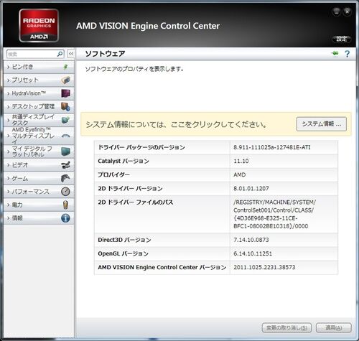This screenshot has width=359, height=341.
Task: Click the ドライバー パッケージのバージョン label
Action: [x=141, y=147]
